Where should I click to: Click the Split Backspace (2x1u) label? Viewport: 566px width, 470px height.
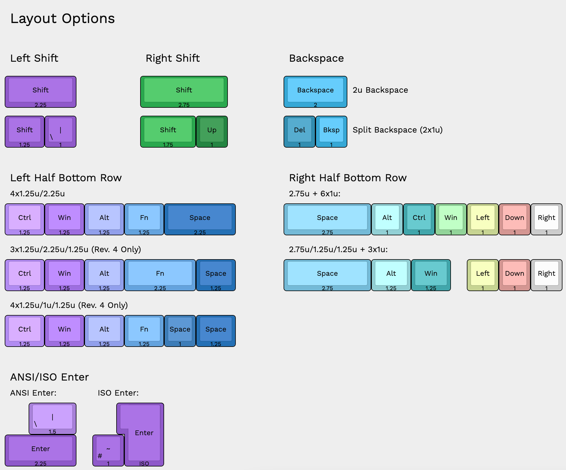pos(397,130)
